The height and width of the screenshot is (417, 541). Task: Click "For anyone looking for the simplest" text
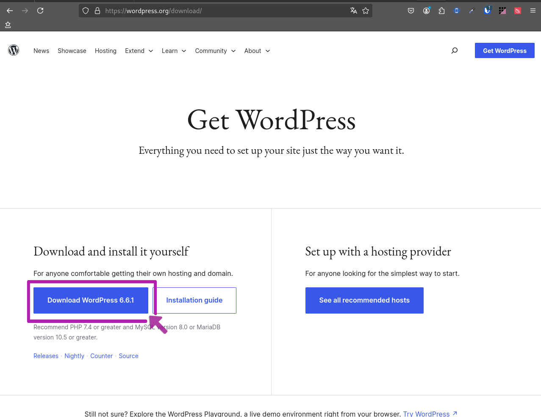(382, 274)
